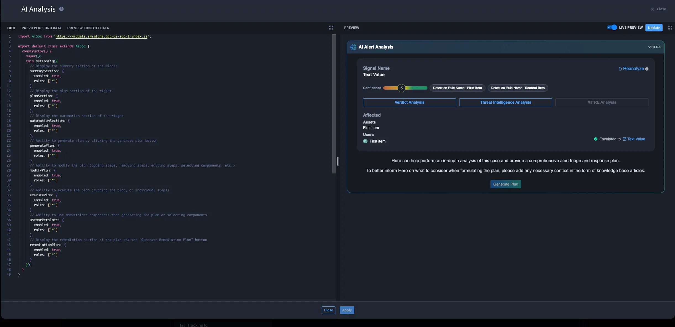Viewport: 675px width, 327px height.
Task: Click the info icon beside Reanalyze
Action: coord(647,69)
